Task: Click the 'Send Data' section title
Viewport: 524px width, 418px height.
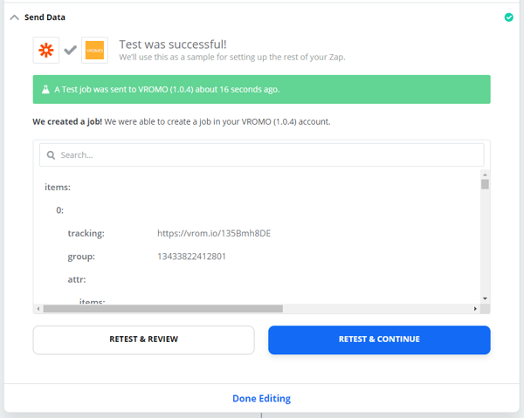Action: [45, 17]
